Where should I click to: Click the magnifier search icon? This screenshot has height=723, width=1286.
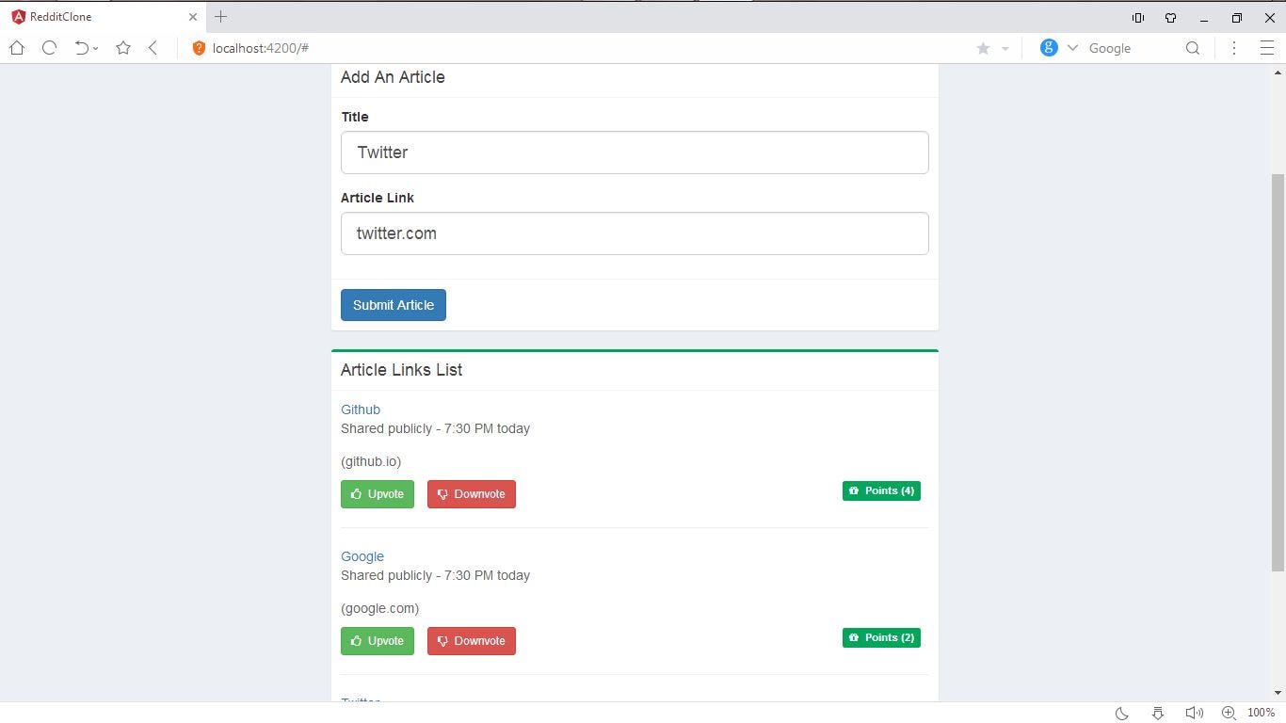1193,48
